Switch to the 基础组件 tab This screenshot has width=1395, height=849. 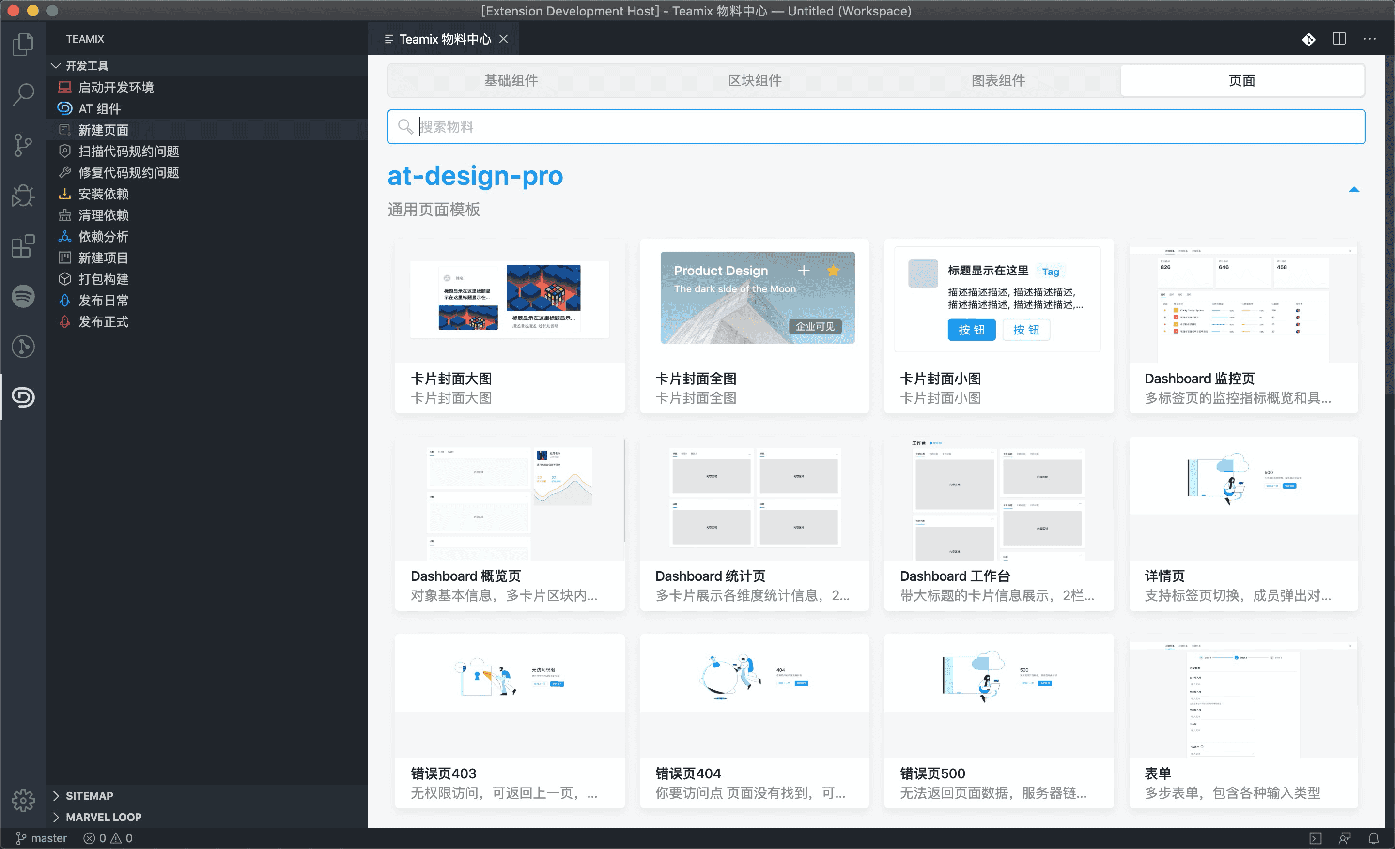[x=511, y=80]
